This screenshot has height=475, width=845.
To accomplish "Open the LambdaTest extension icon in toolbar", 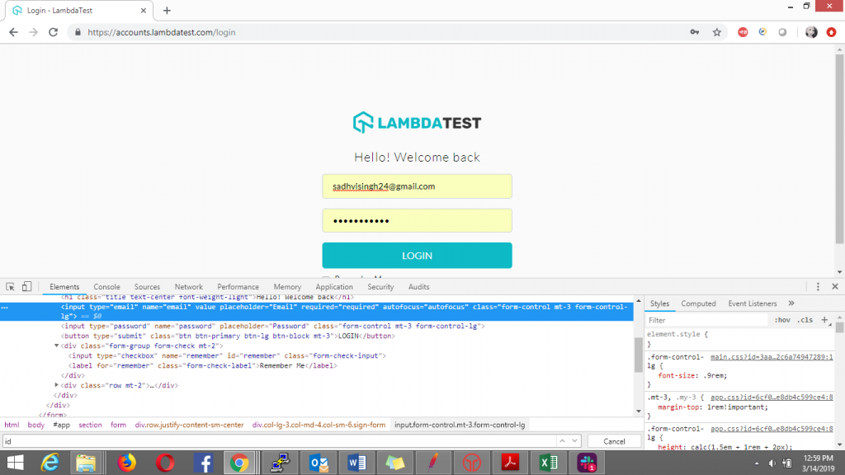I will tap(782, 32).
